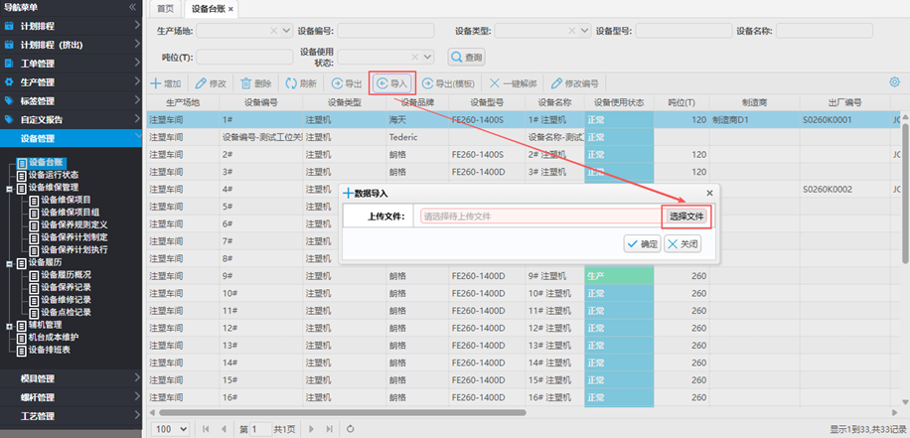Switch to the 首页 tab

point(165,9)
